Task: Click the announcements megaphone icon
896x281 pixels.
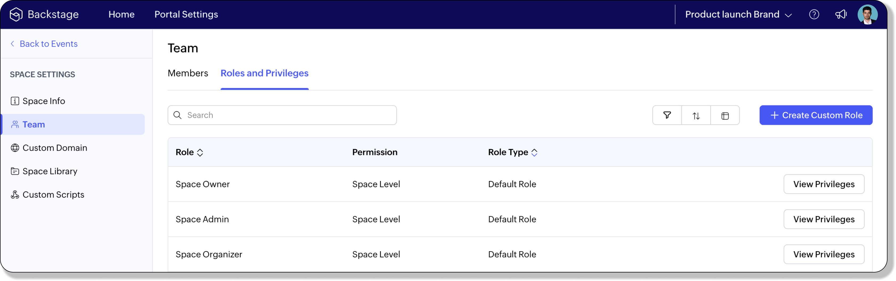Action: click(841, 14)
